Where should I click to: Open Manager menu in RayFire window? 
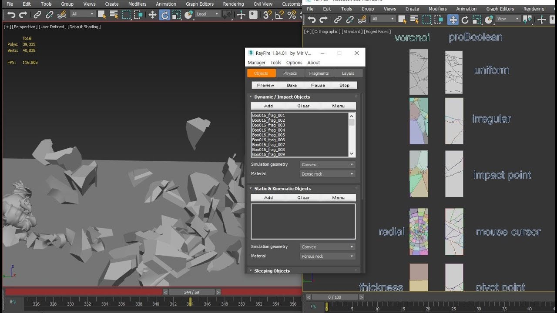point(256,63)
